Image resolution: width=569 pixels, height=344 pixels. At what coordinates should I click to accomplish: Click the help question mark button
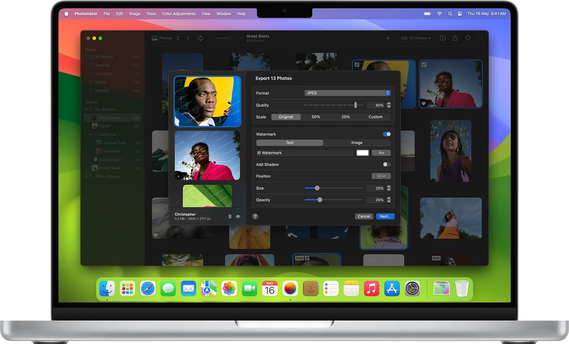[x=255, y=216]
